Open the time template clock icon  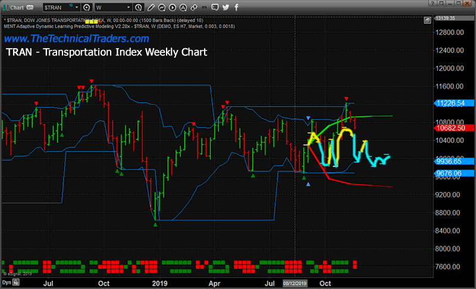pyautogui.click(x=139, y=7)
